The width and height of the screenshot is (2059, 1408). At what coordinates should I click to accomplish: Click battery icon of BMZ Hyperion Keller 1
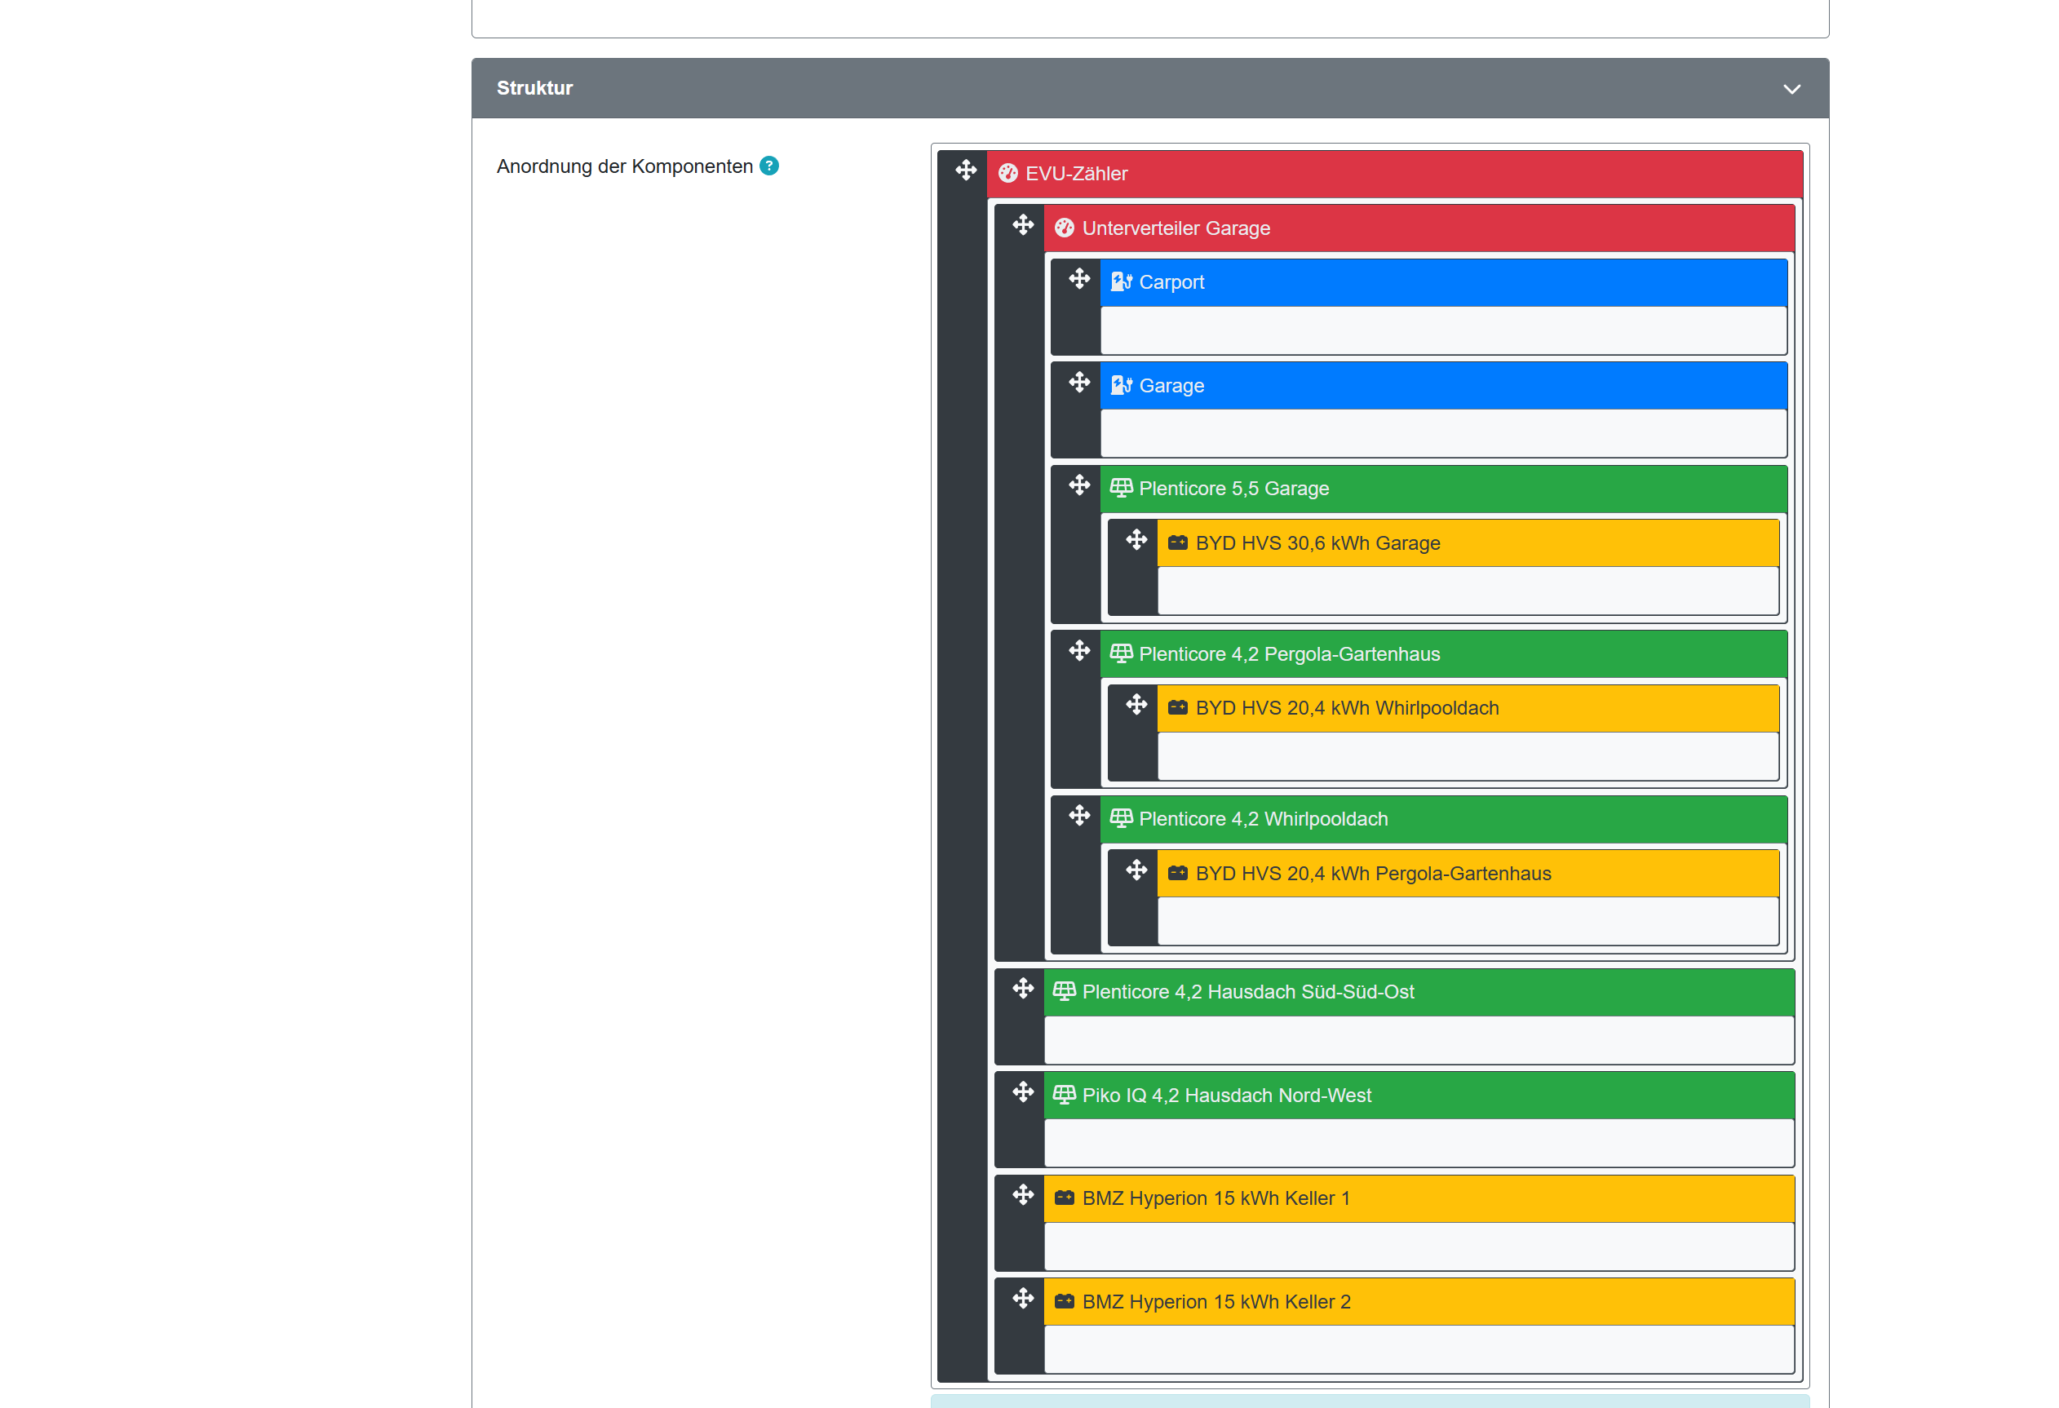(x=1064, y=1198)
